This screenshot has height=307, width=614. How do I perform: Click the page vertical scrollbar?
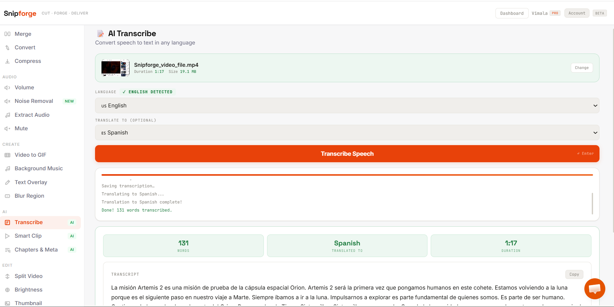(x=613, y=131)
